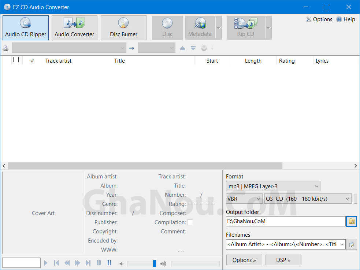Open the VBR bitrate mode dropdown

[244, 199]
